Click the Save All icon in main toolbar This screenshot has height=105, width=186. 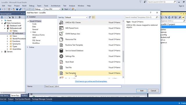(20, 9)
